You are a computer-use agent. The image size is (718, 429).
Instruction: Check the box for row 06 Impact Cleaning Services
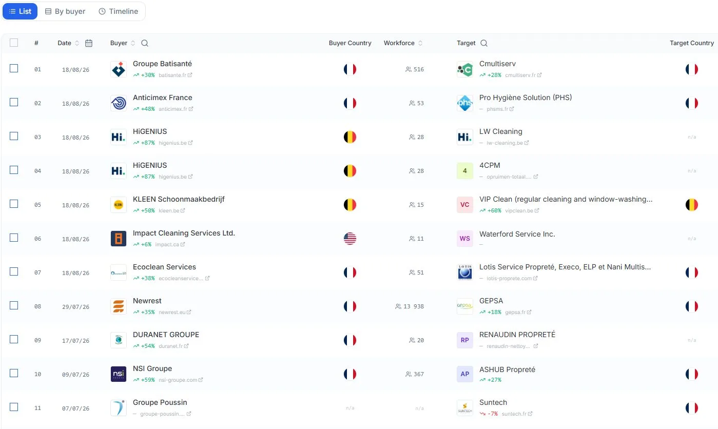tap(14, 238)
